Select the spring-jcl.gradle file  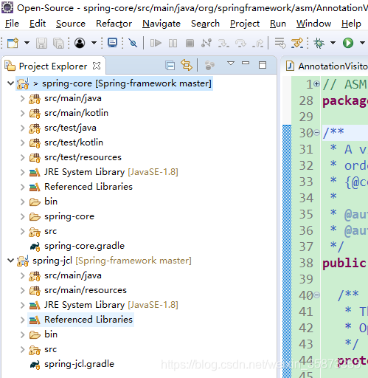[79, 364]
